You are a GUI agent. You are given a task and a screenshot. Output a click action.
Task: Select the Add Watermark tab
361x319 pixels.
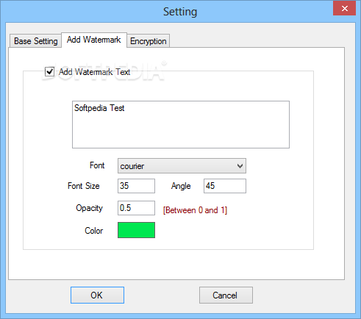click(94, 40)
